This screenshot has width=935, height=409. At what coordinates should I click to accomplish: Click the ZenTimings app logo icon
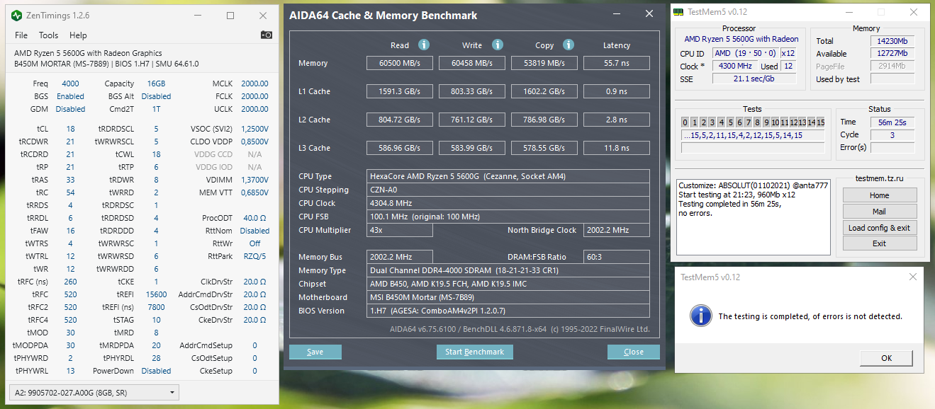16,15
